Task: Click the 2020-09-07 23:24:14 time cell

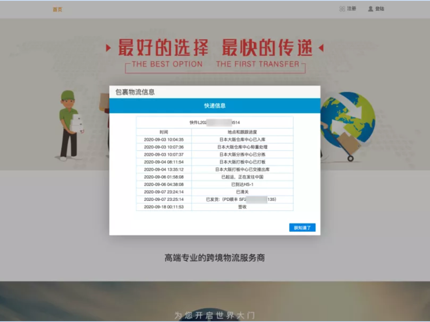Action: pos(164,192)
